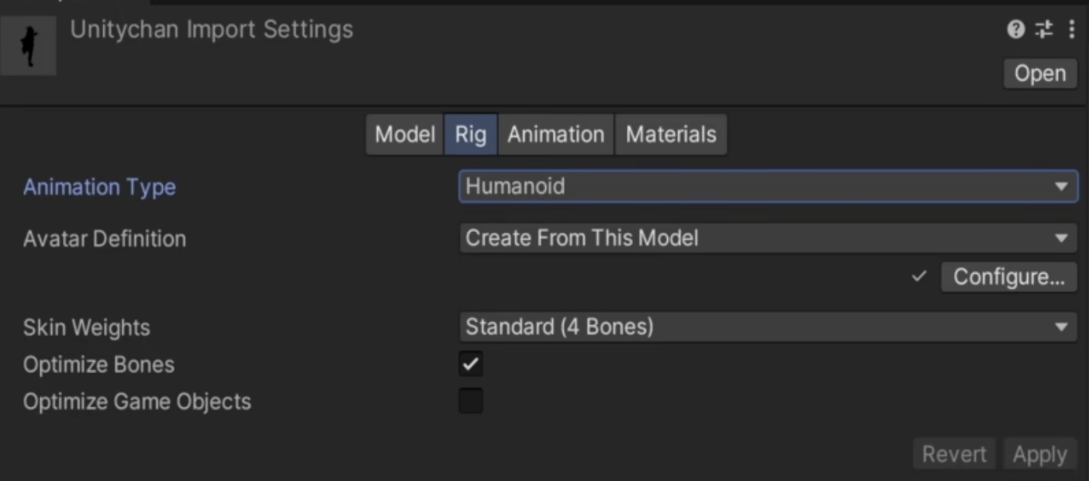This screenshot has width=1089, height=481.
Task: Open the presets selector slider icon
Action: tap(1045, 30)
